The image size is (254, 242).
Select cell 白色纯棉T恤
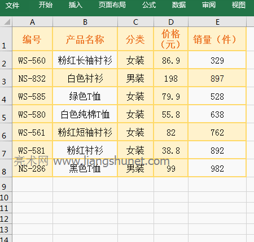click(85, 114)
